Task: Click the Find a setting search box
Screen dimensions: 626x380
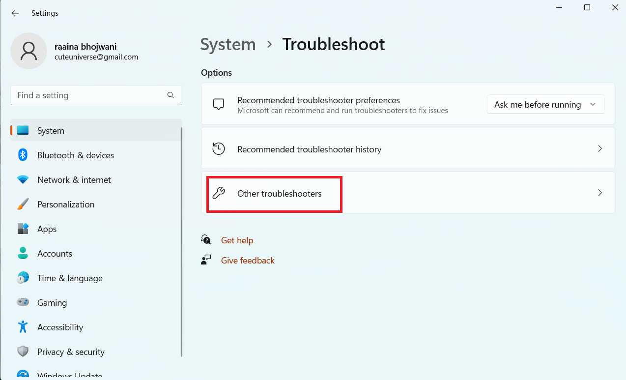Action: tap(88, 95)
